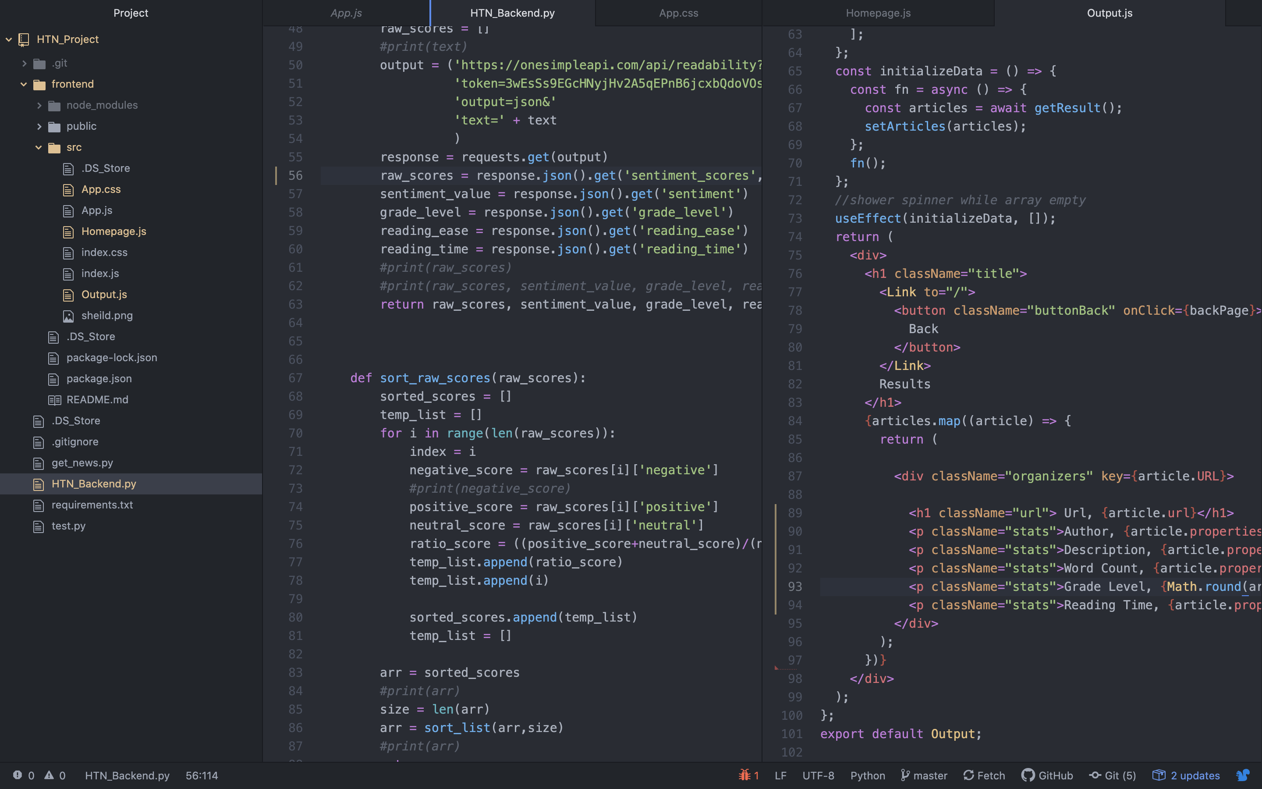Switch to the App.css tab
Screen dimensions: 1262x789
tap(678, 13)
